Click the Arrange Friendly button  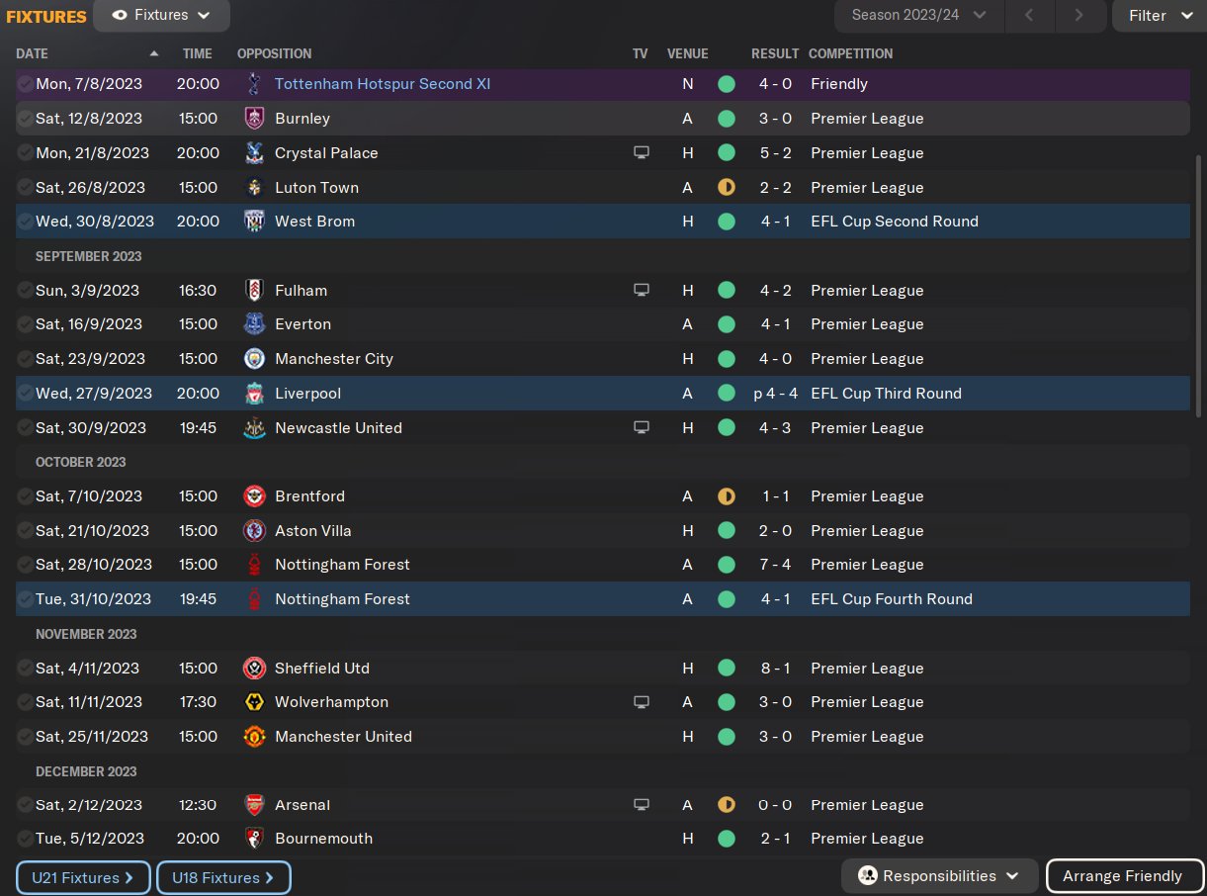pyautogui.click(x=1124, y=876)
